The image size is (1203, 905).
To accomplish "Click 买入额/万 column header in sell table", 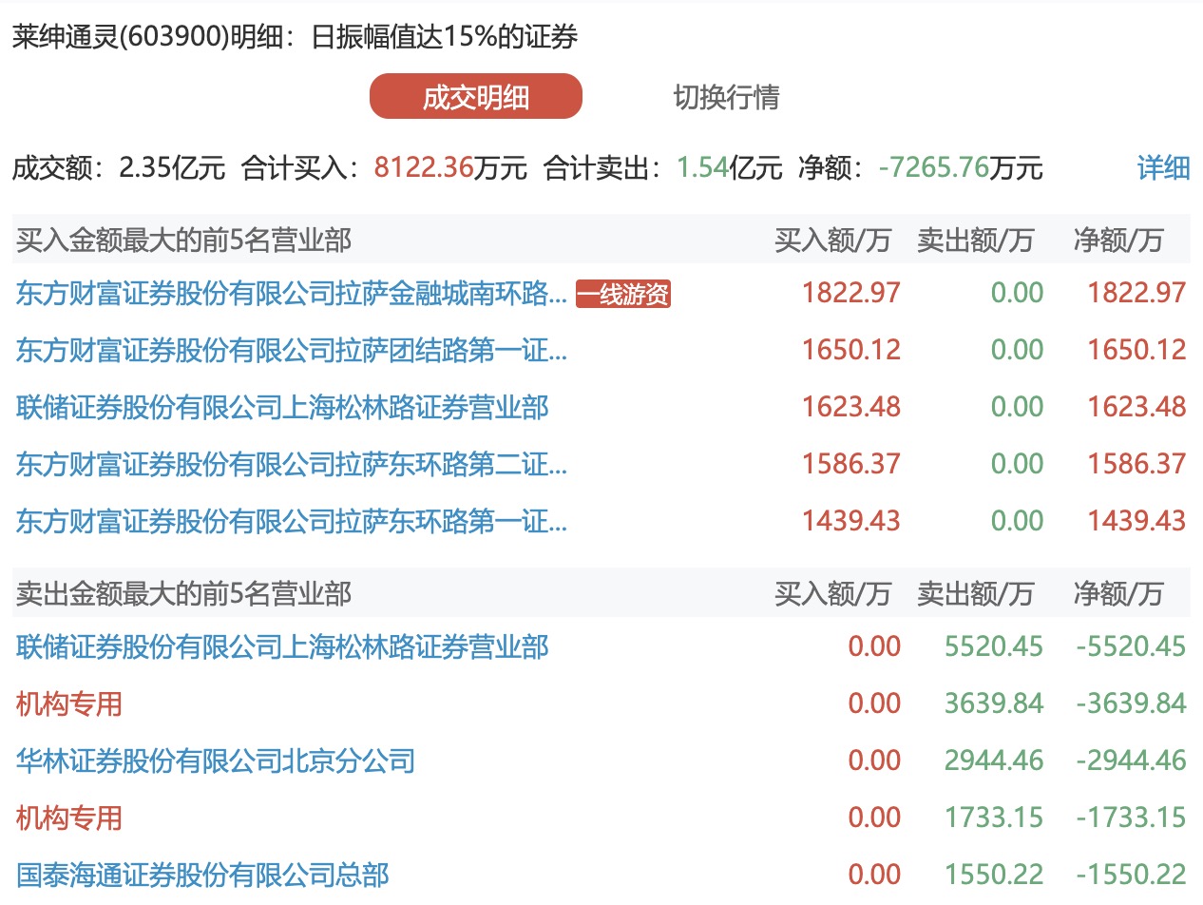I will click(x=833, y=594).
